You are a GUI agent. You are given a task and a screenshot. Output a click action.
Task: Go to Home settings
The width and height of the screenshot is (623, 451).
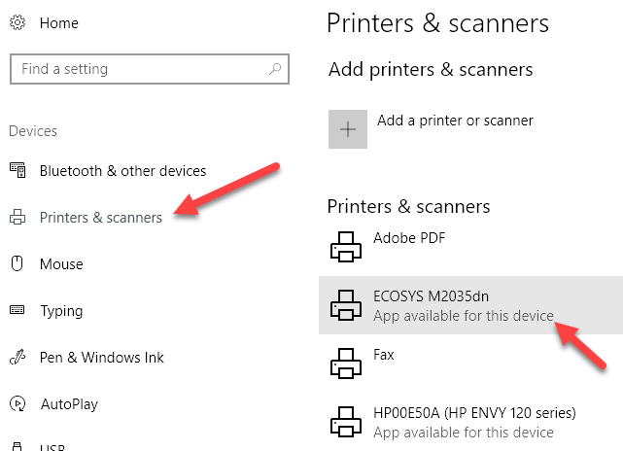[59, 22]
